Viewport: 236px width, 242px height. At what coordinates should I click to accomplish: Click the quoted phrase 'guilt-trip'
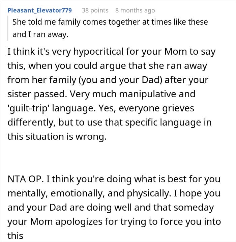point(31,108)
